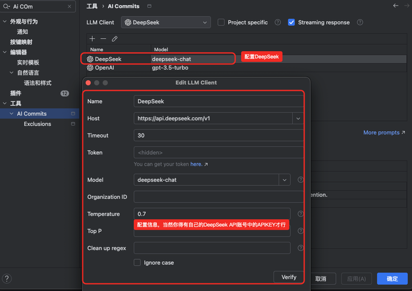
Task: Click the Name input field
Action: click(219, 101)
